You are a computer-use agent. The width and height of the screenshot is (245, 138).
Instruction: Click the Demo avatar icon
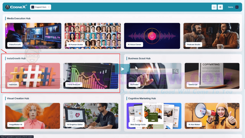[x=237, y=7]
